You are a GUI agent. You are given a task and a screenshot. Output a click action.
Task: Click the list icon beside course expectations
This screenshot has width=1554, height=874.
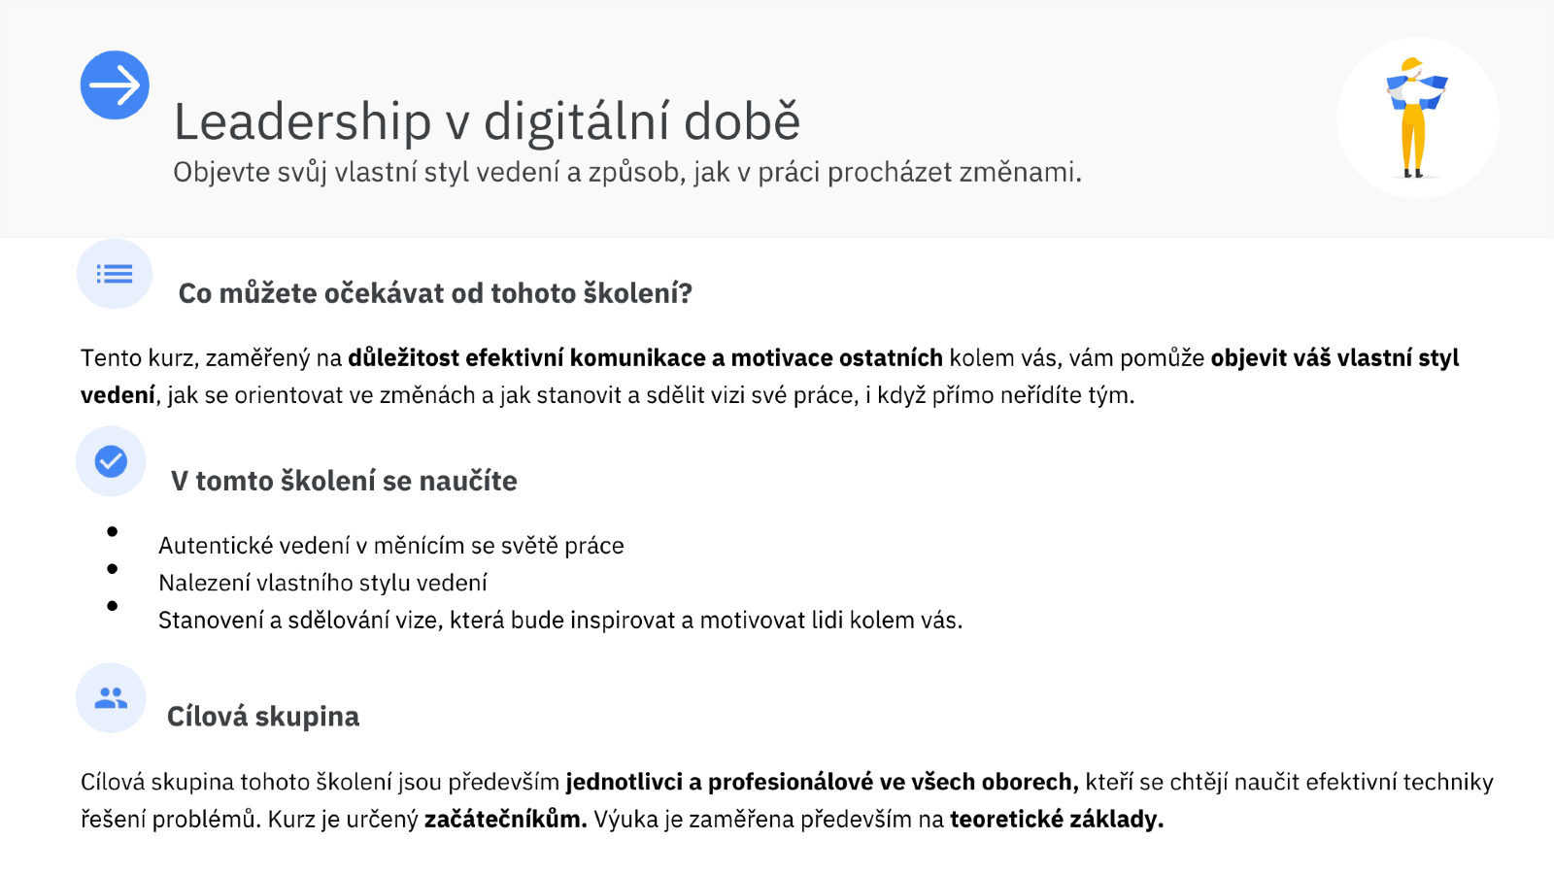(115, 274)
